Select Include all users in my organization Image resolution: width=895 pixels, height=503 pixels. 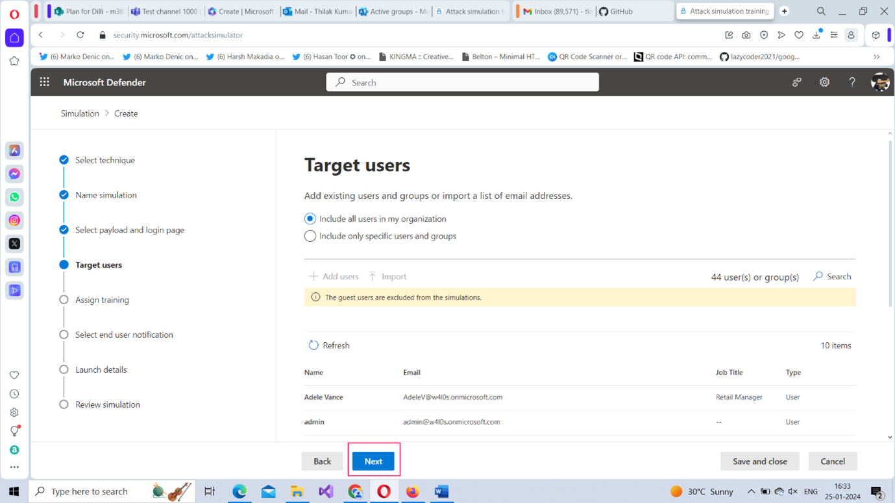click(310, 219)
